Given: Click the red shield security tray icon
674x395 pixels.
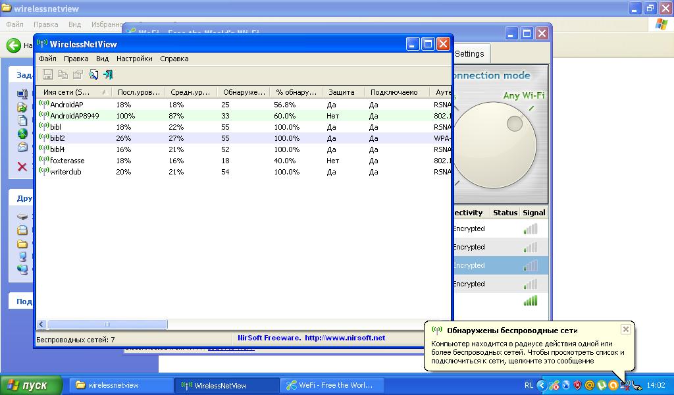Looking at the screenshot, I should 577,385.
